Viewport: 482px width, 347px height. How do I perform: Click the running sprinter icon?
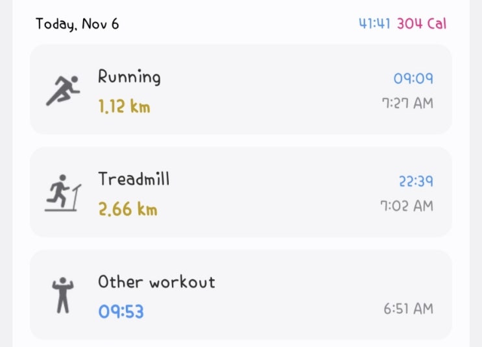tap(63, 90)
